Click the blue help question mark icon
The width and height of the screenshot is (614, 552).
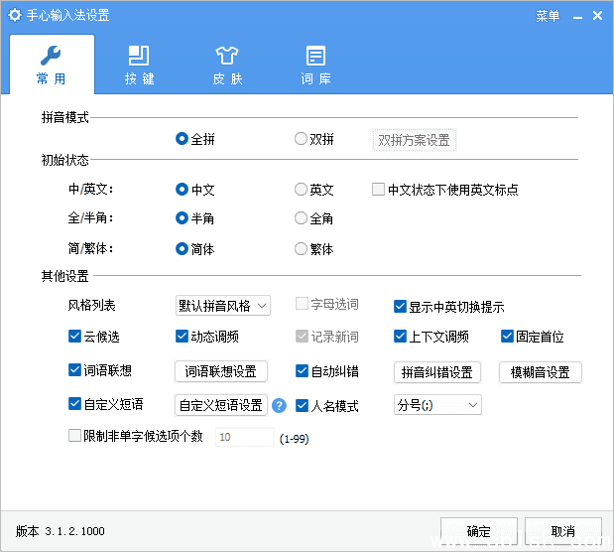279,405
